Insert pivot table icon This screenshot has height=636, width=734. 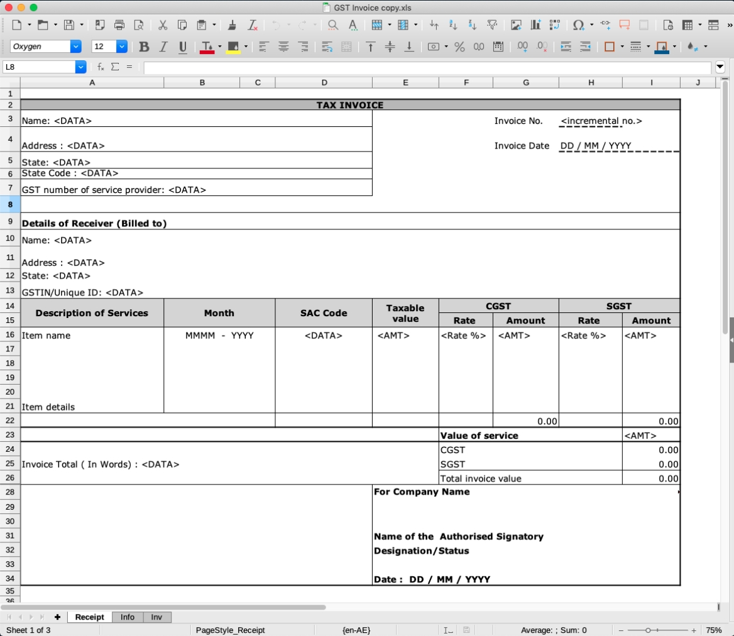tap(555, 25)
